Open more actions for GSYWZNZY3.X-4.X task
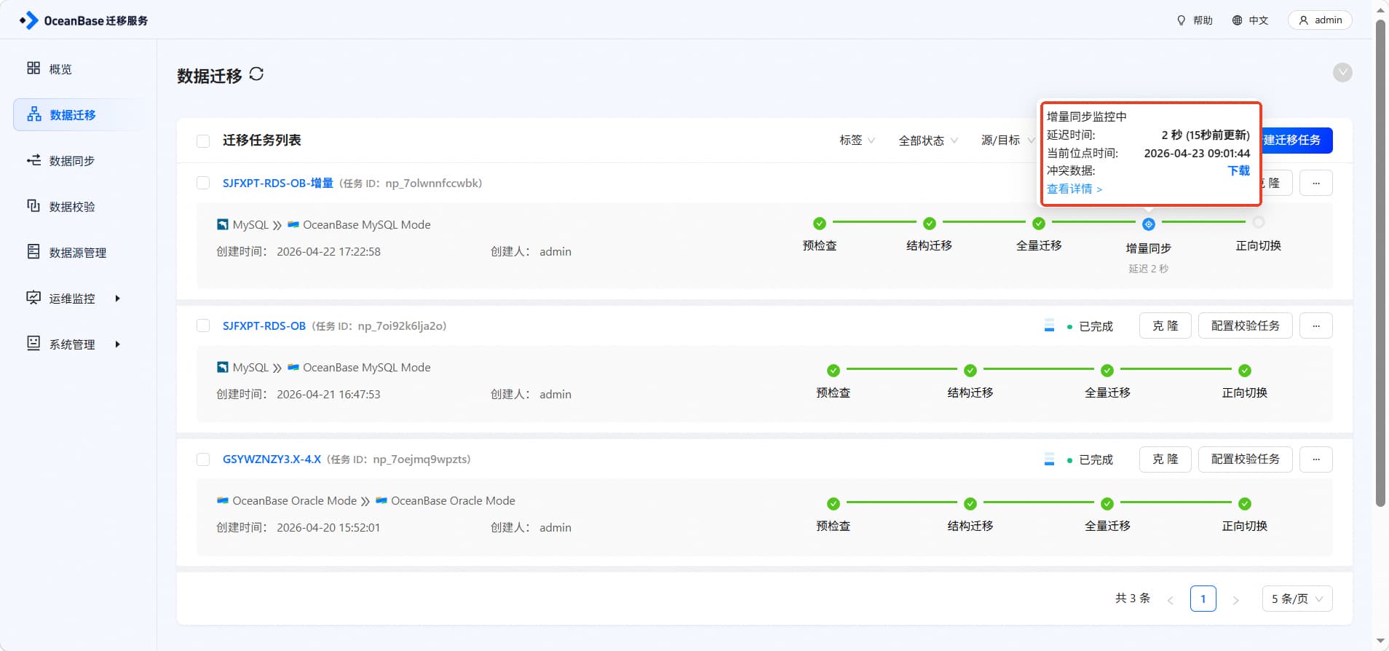 (1315, 459)
